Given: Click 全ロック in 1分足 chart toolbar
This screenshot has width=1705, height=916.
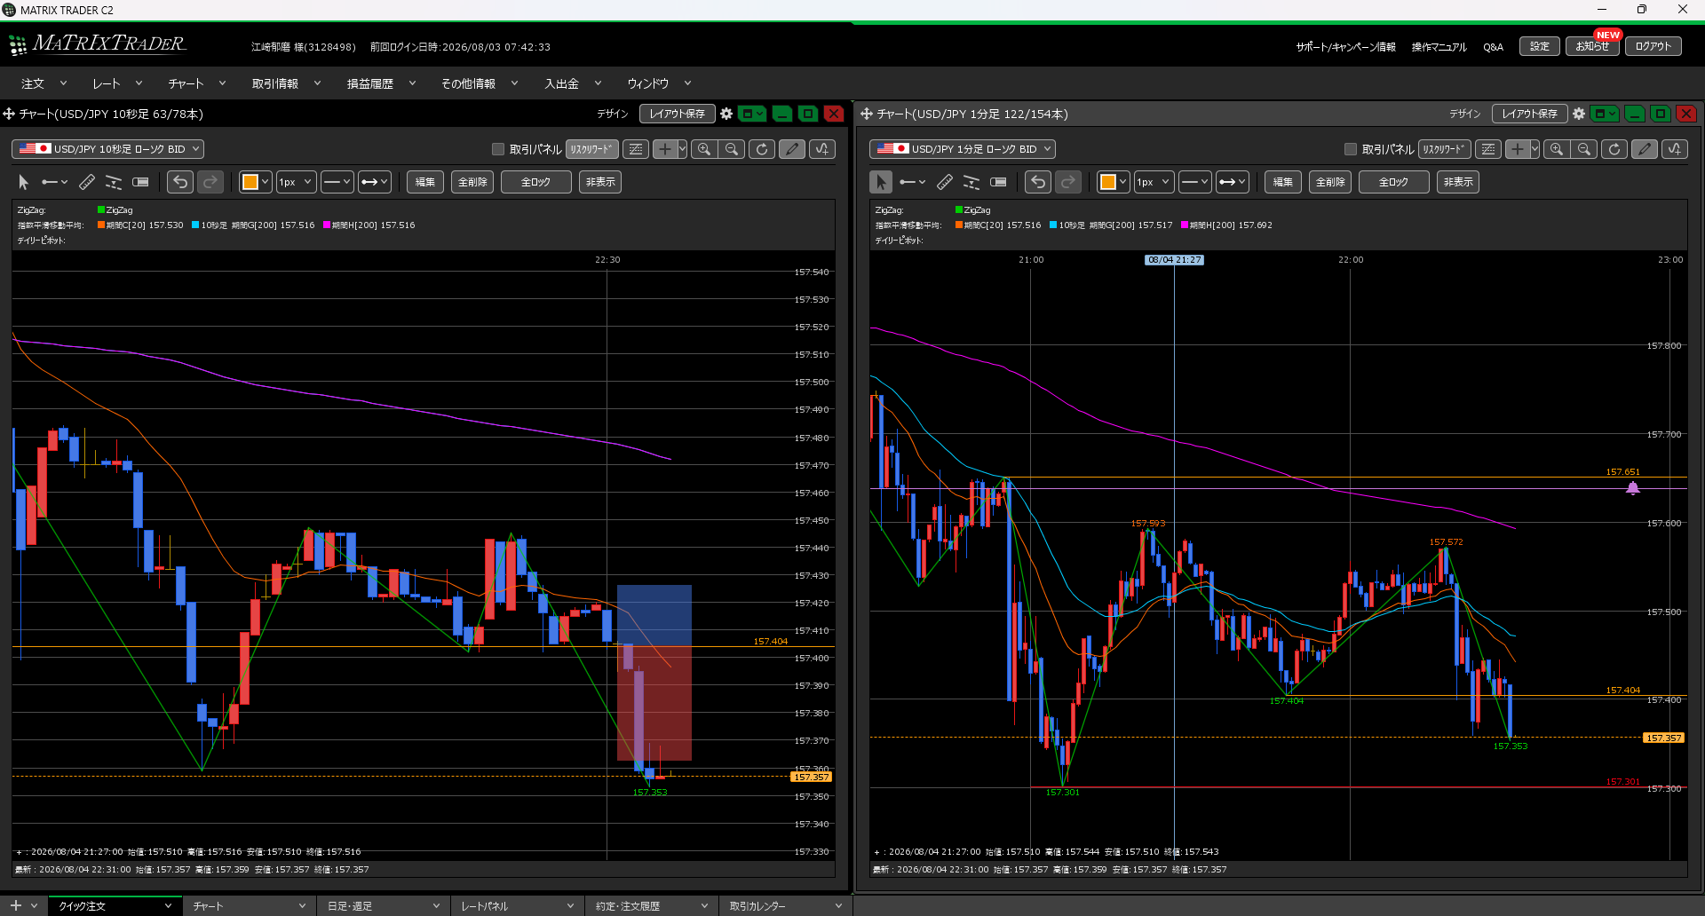Looking at the screenshot, I should pos(1393,182).
